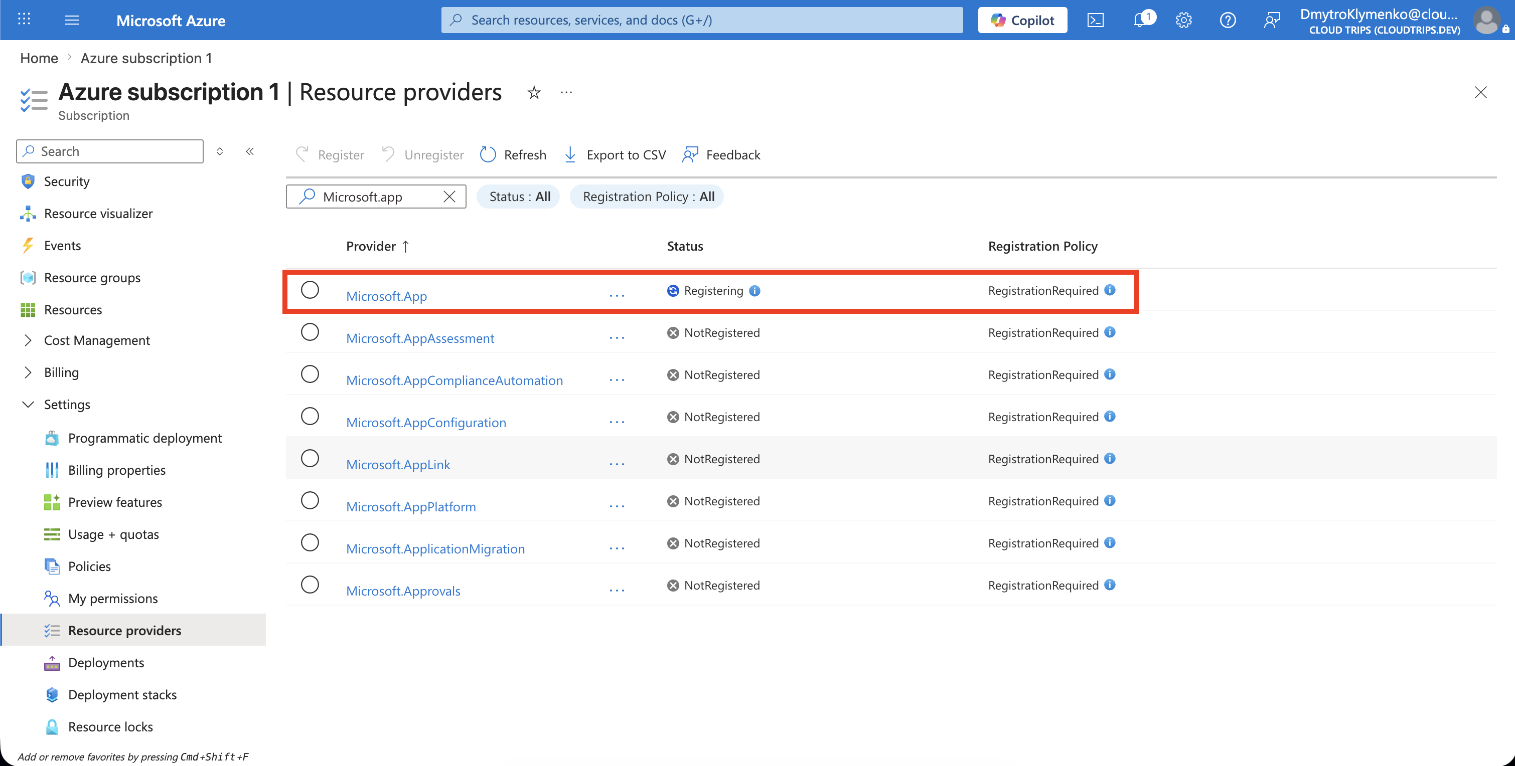Select the Microsoft.App row radio button
The height and width of the screenshot is (766, 1515).
click(x=310, y=290)
